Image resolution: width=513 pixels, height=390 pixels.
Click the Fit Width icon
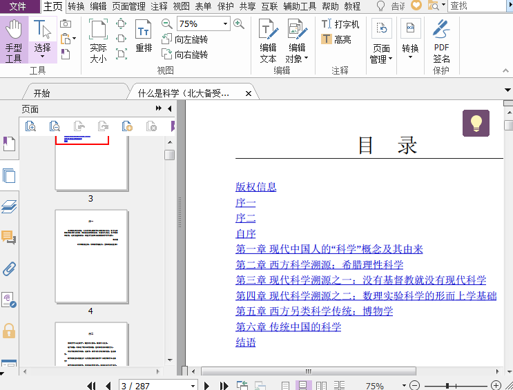(122, 39)
